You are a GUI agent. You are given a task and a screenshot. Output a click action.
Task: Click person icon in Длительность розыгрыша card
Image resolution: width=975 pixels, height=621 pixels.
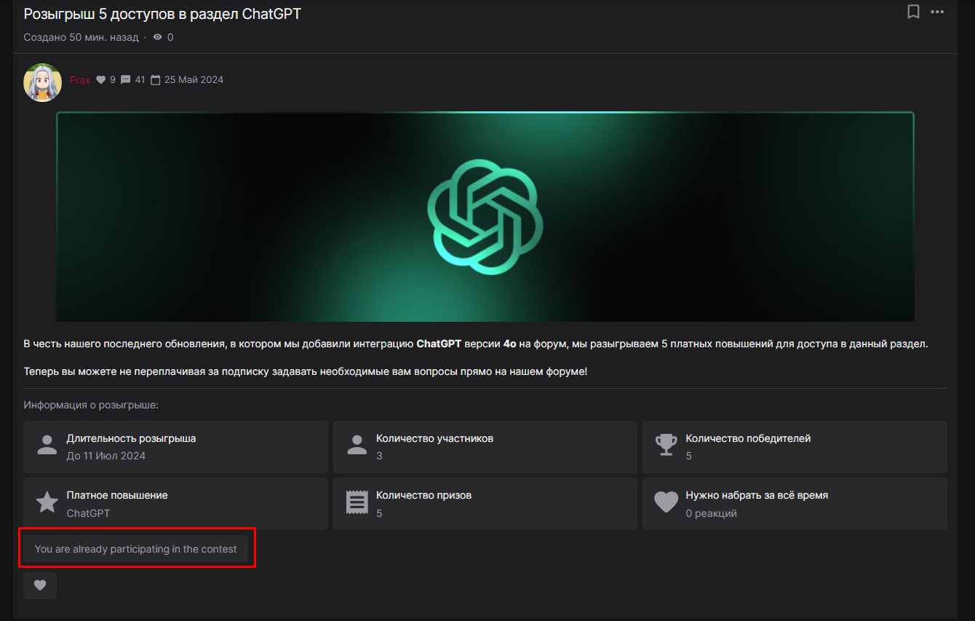[47, 446]
